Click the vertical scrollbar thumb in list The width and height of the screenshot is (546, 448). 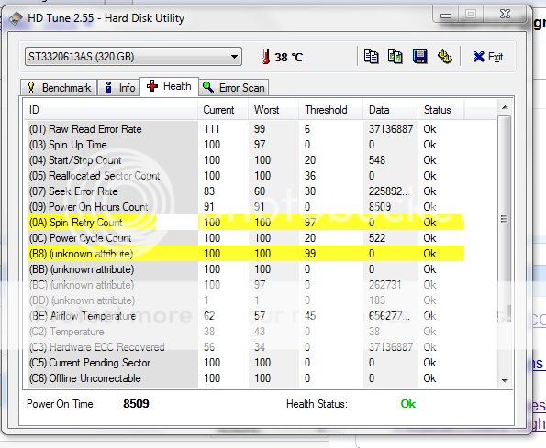click(x=505, y=219)
